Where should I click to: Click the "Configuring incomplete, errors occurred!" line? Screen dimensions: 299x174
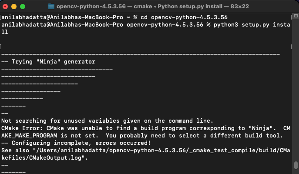[76, 143]
